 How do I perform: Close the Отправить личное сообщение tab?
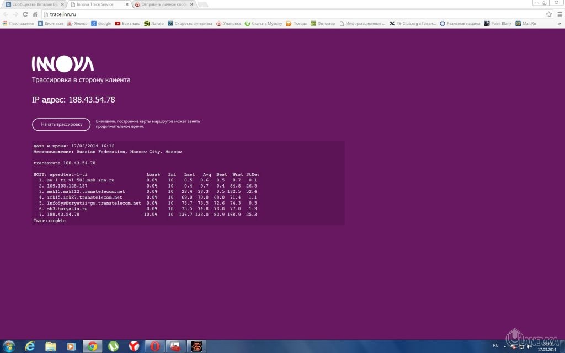(191, 4)
